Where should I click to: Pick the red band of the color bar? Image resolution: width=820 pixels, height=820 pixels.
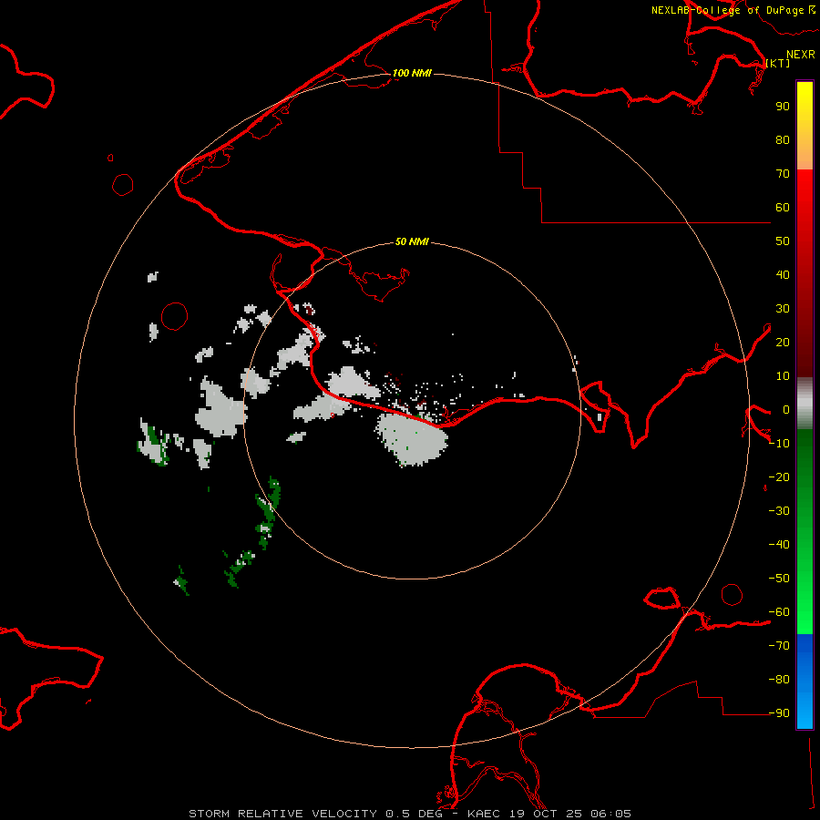[805, 273]
